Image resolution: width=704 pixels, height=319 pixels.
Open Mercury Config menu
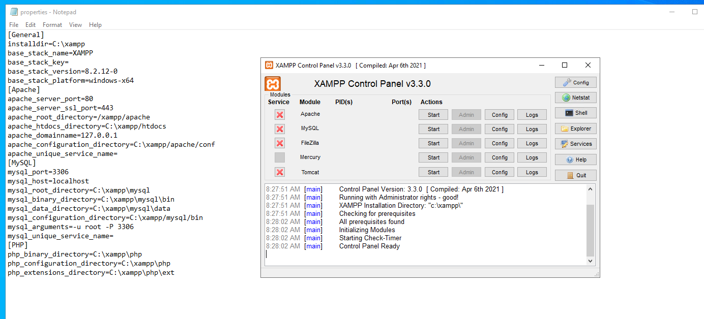[x=500, y=157]
